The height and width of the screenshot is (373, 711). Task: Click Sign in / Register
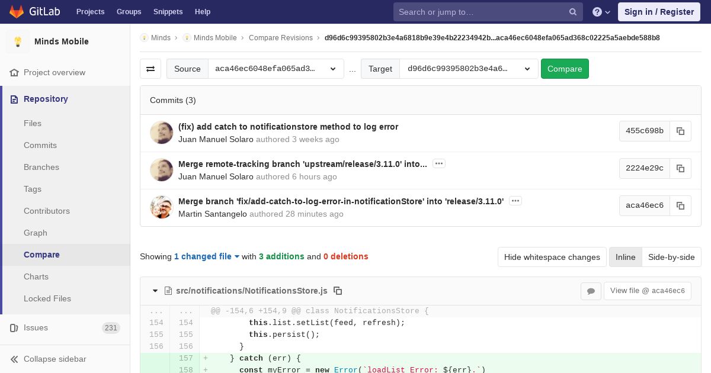click(659, 12)
